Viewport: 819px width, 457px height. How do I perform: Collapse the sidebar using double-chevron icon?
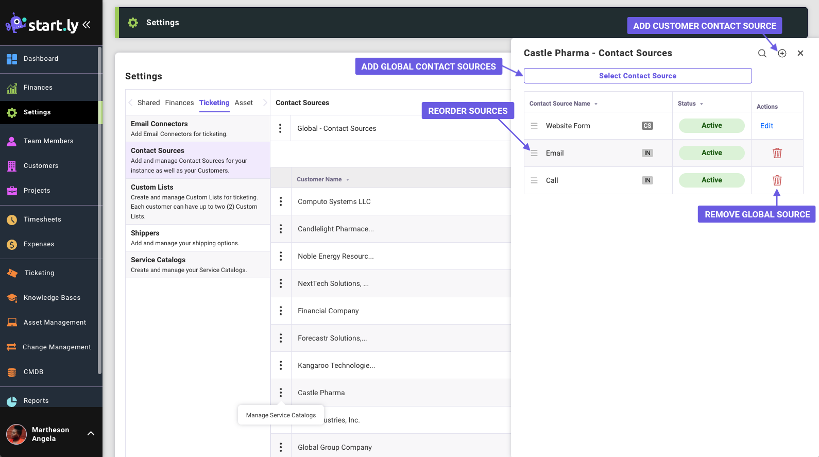(x=86, y=25)
